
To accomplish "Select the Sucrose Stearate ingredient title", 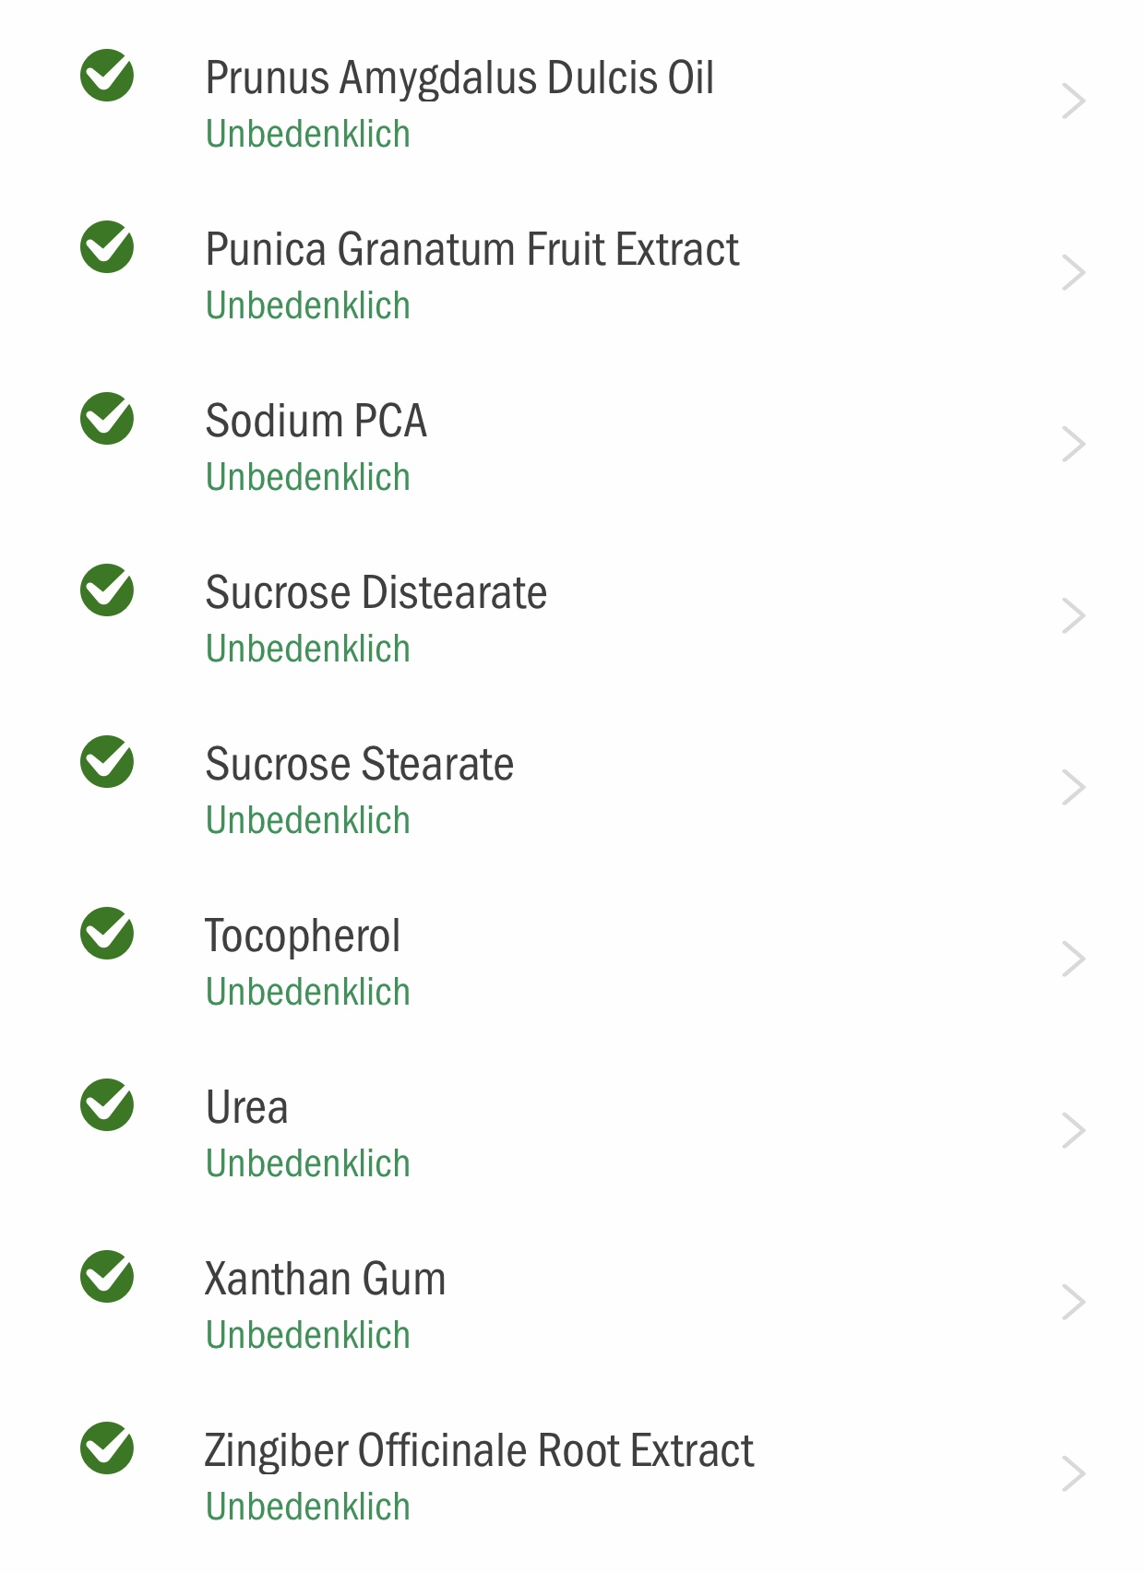I will pyautogui.click(x=360, y=765).
